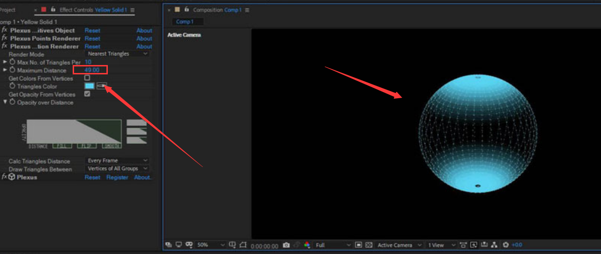Screen dimensions: 601x254
Task: Reset Plexus Points Renderer effect
Action: pos(92,38)
